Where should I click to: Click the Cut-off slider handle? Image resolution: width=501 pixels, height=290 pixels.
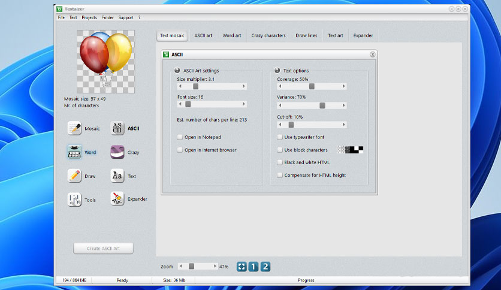(291, 125)
